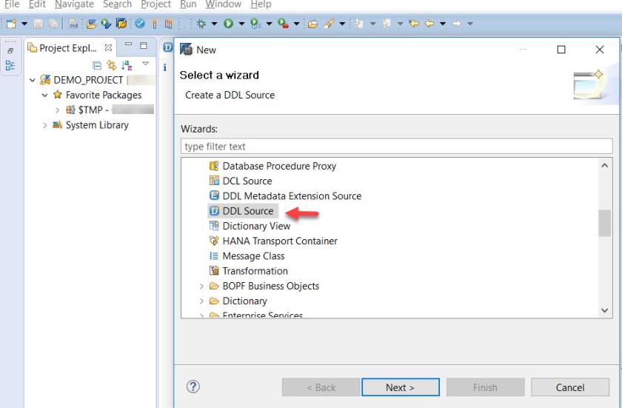The height and width of the screenshot is (408, 622).
Task: Click the green Run icon in toolbar
Action: tap(229, 24)
